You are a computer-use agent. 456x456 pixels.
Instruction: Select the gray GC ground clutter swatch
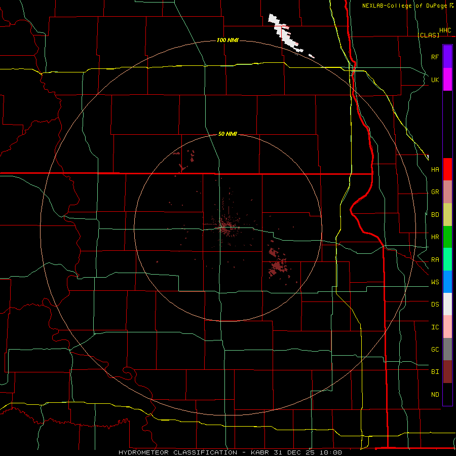pyautogui.click(x=447, y=349)
